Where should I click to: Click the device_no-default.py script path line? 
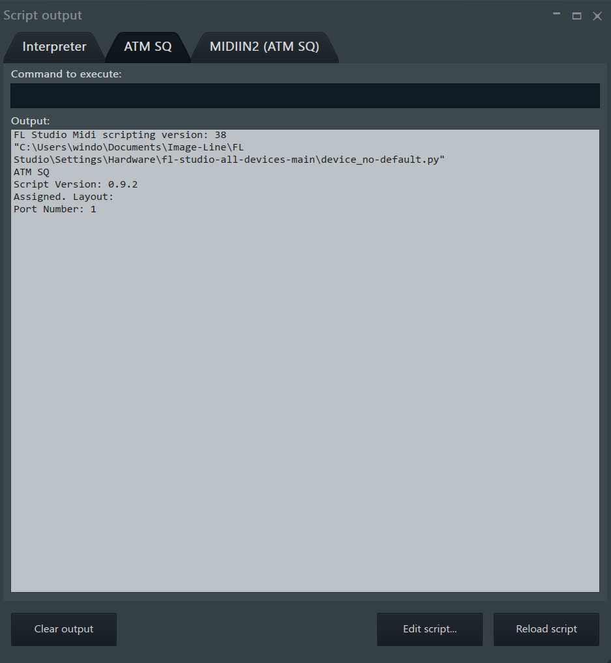tap(229, 160)
